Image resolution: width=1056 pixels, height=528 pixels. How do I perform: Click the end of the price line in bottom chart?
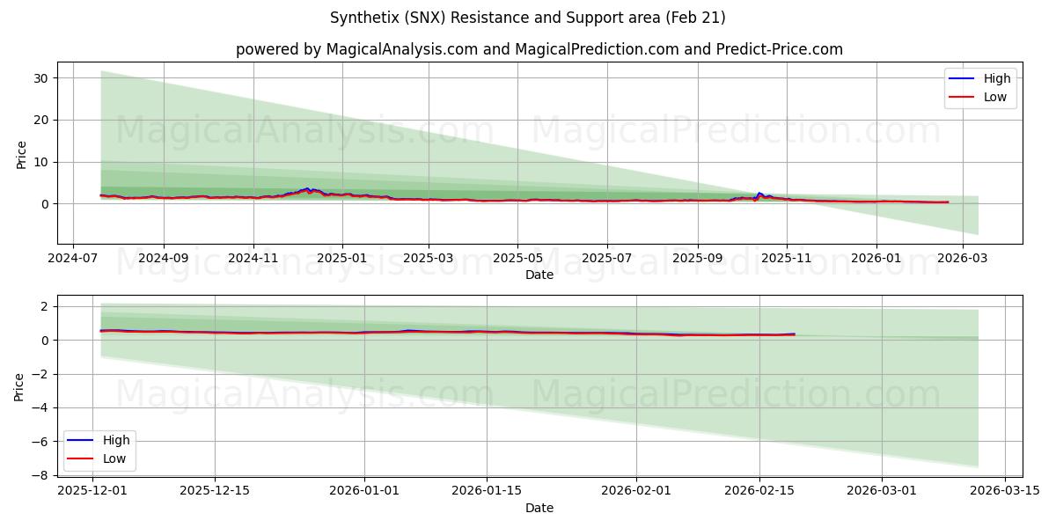(x=794, y=334)
